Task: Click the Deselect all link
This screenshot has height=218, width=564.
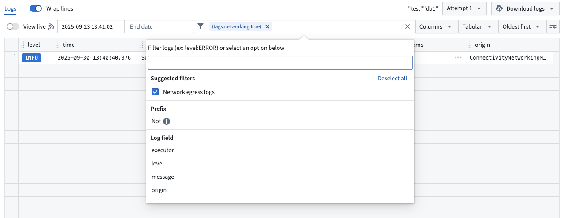Action: pyautogui.click(x=392, y=79)
